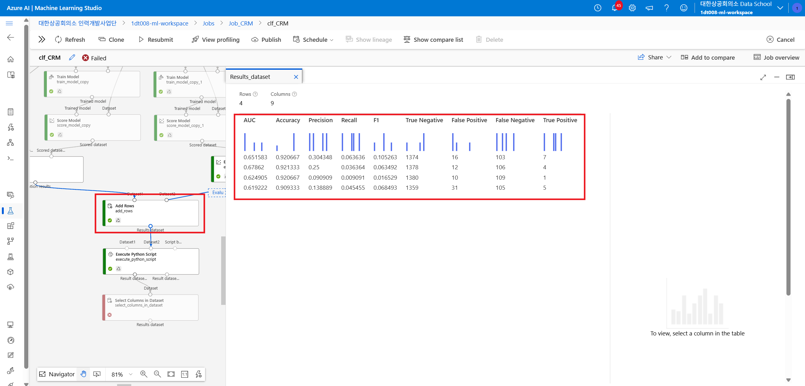The width and height of the screenshot is (805, 386).
Task: Open the Job_CRM breadcrumb link
Action: (x=241, y=23)
